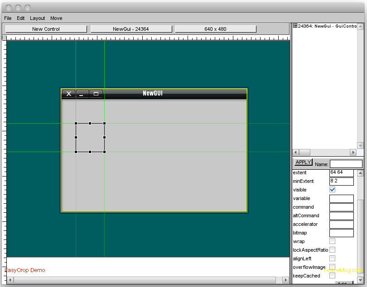Viewport: 367px width, 287px height.
Task: Click tree panel's horizontal scrollbar right arrow
Action: click(x=353, y=153)
